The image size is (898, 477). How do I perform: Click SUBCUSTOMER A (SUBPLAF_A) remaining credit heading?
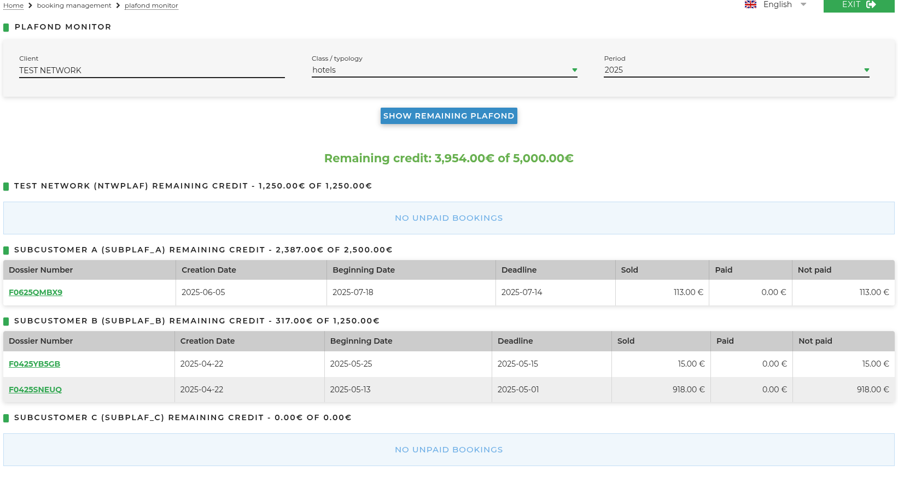[x=203, y=250]
